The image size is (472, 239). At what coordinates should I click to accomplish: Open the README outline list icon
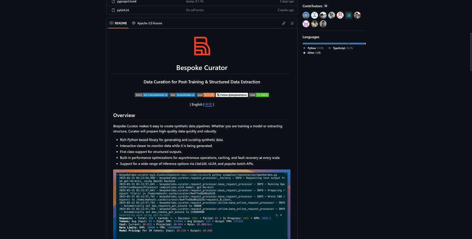point(292,23)
